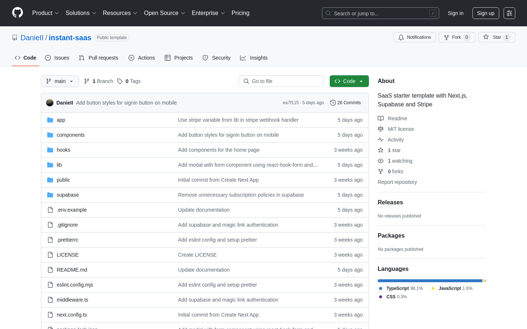Click the Sign in link
The width and height of the screenshot is (527, 329).
[456, 13]
